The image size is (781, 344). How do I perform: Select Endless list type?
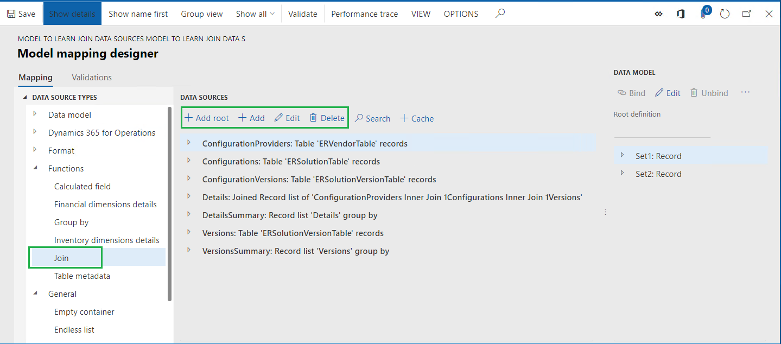tap(74, 330)
